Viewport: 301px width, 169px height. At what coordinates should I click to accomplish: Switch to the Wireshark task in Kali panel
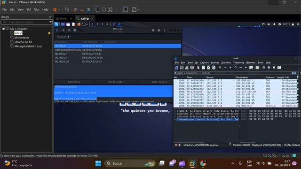coord(119,24)
